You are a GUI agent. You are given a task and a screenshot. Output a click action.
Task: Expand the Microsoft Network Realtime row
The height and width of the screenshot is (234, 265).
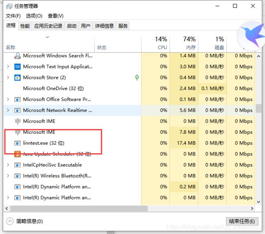8,110
